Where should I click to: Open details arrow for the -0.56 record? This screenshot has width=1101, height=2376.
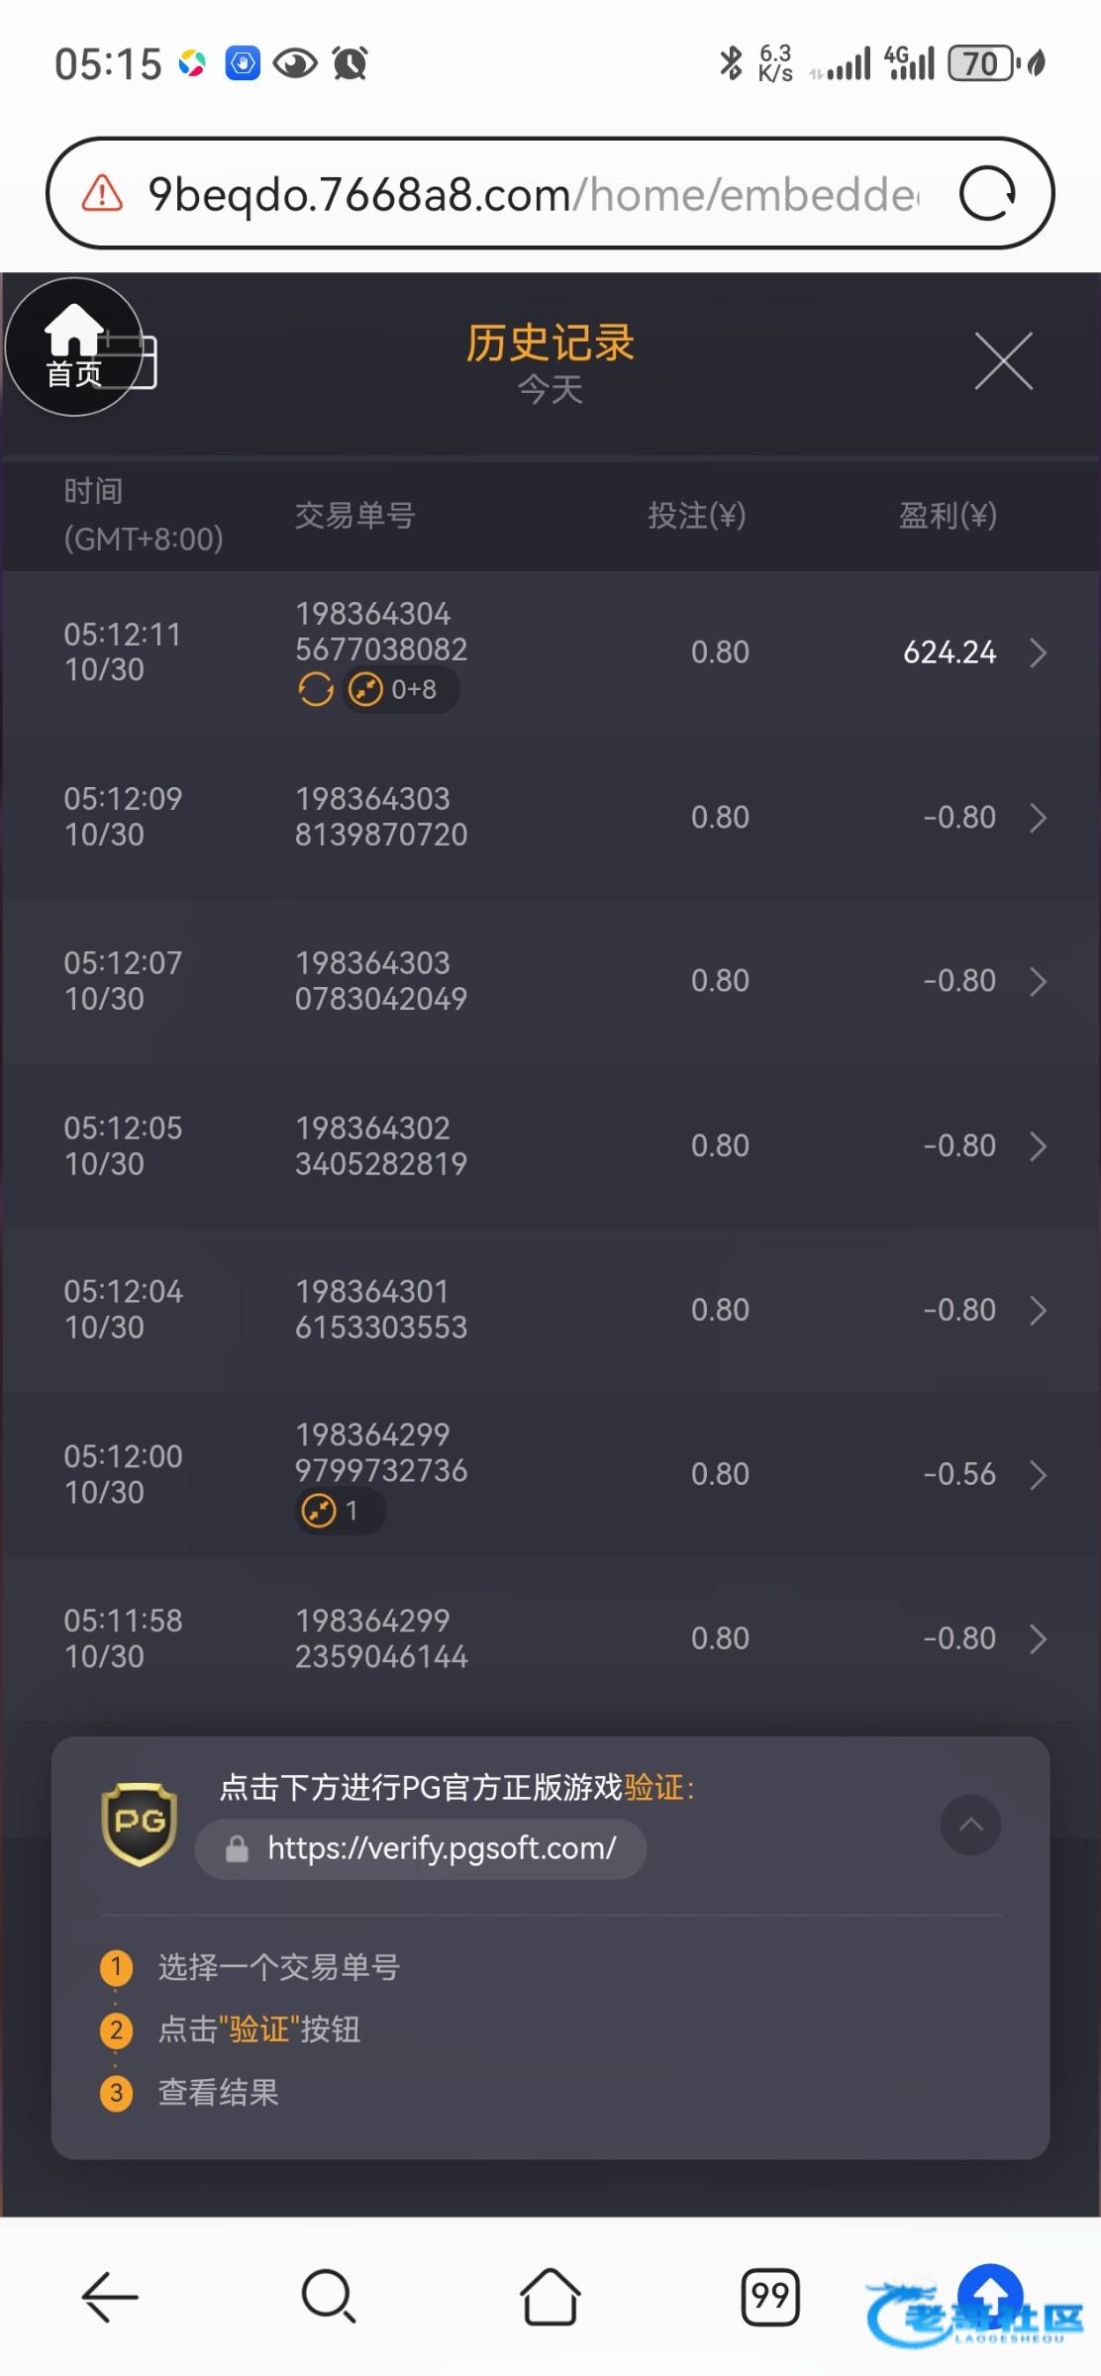[x=1038, y=1475]
